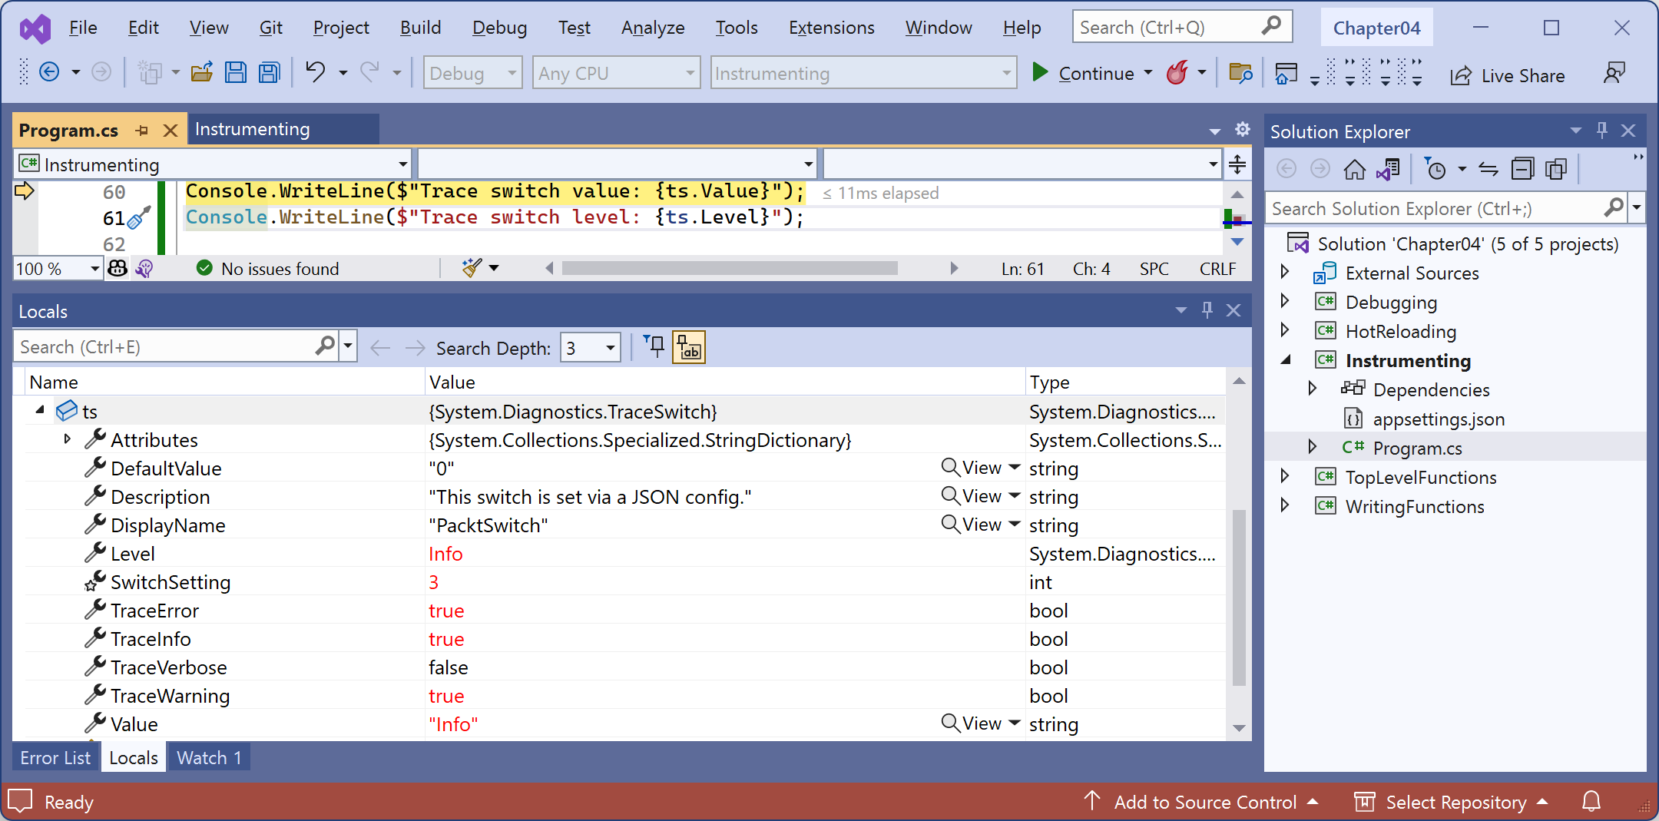1659x821 pixels.
Task: Collapse the Instrumenting project node
Action: [1285, 359]
